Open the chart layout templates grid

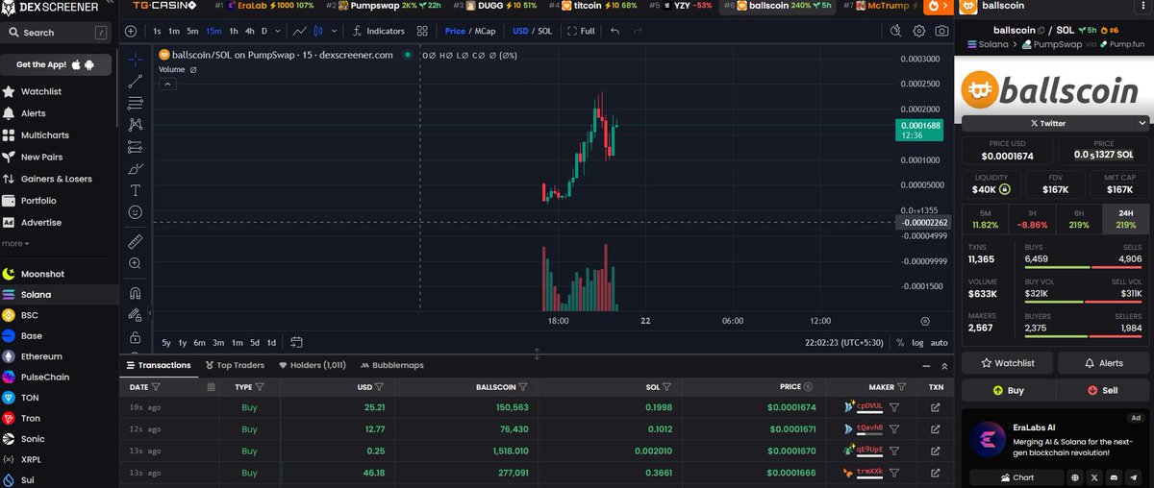click(x=422, y=31)
